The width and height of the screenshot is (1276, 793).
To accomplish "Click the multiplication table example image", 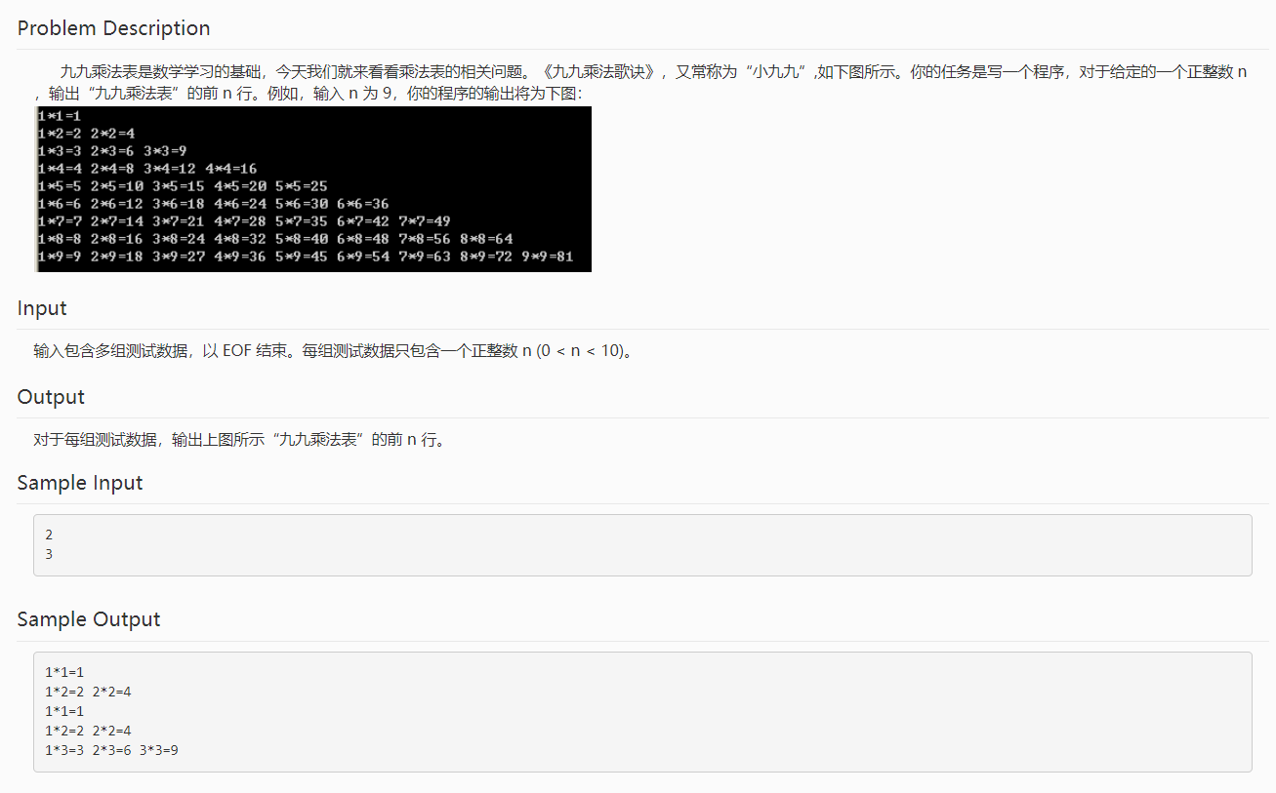I will [312, 188].
